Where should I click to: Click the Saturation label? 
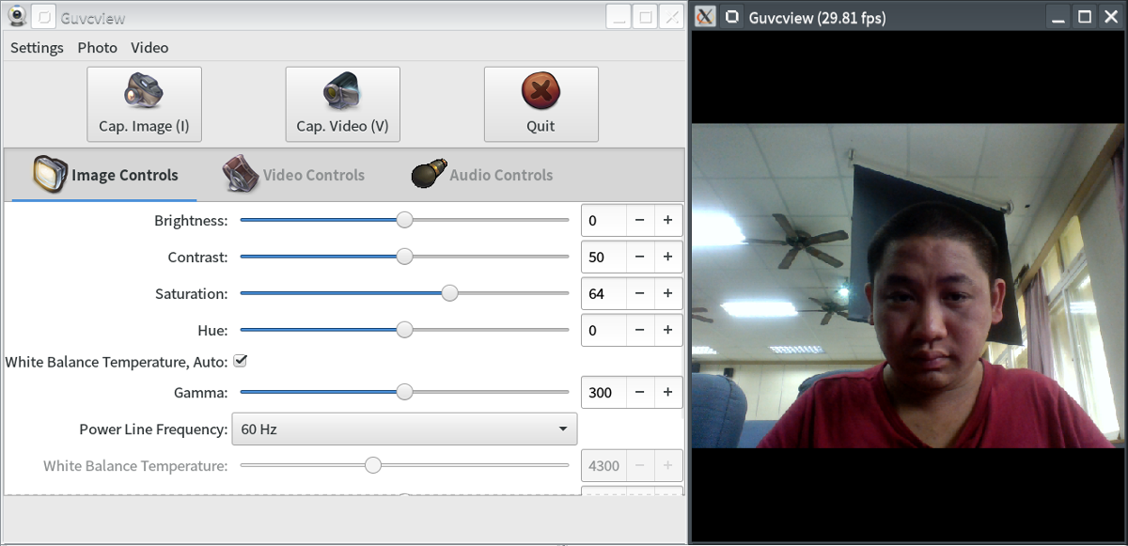(x=192, y=294)
